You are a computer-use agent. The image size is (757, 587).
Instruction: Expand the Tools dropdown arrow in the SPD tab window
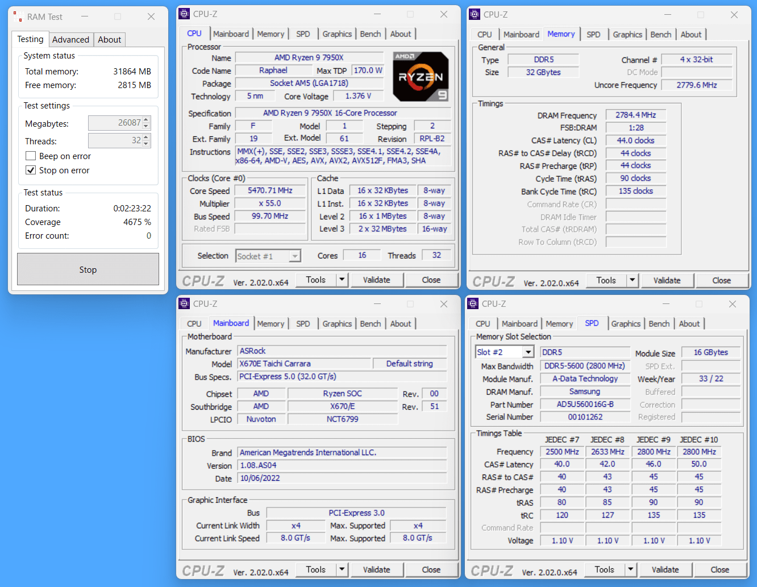click(x=630, y=569)
